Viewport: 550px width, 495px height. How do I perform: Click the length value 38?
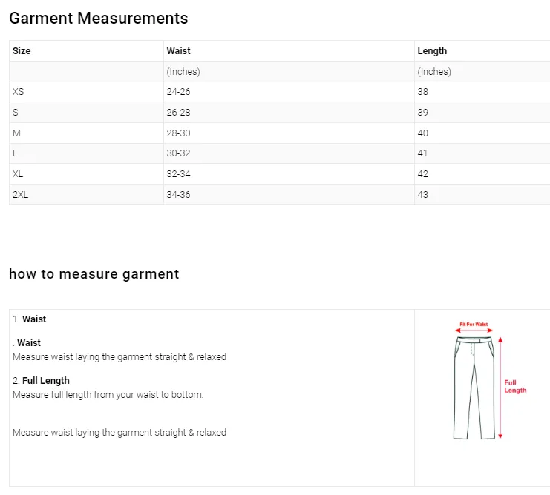422,92
